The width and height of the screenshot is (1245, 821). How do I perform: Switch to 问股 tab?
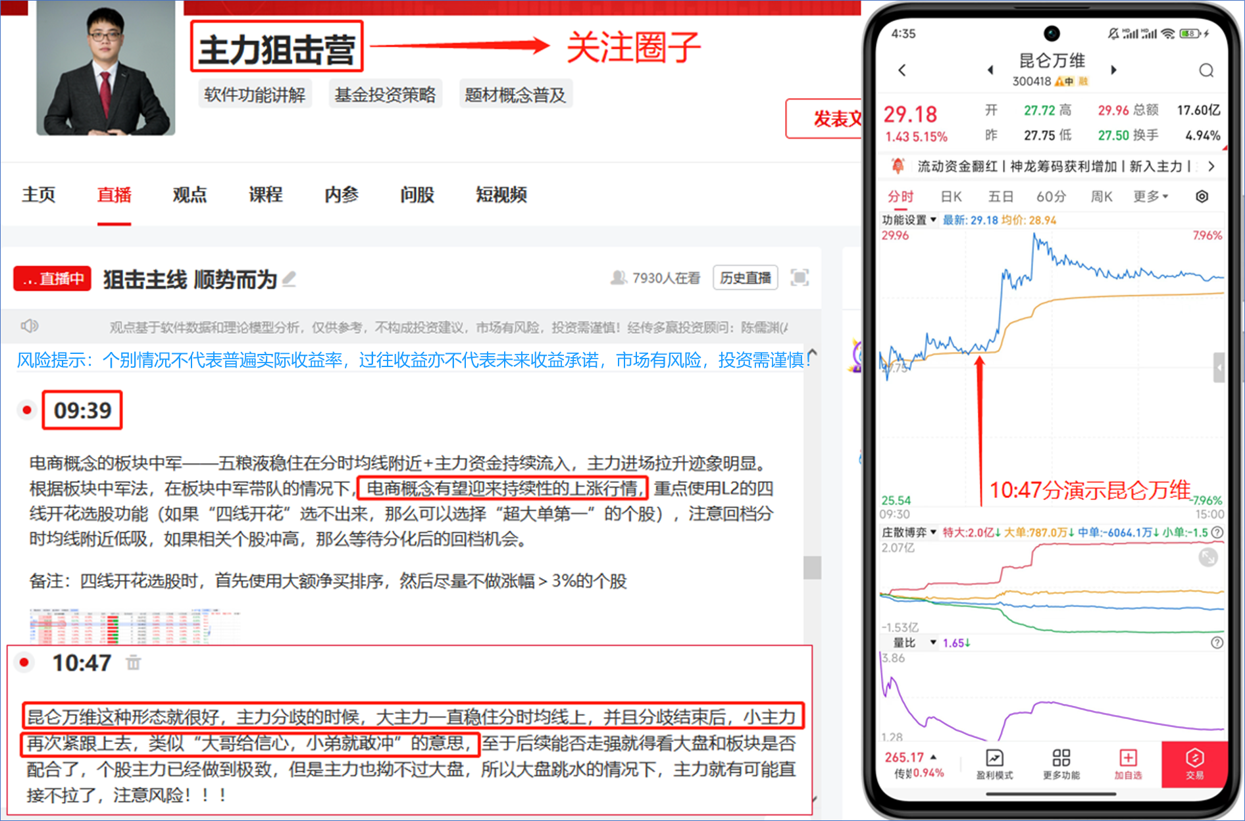417,195
